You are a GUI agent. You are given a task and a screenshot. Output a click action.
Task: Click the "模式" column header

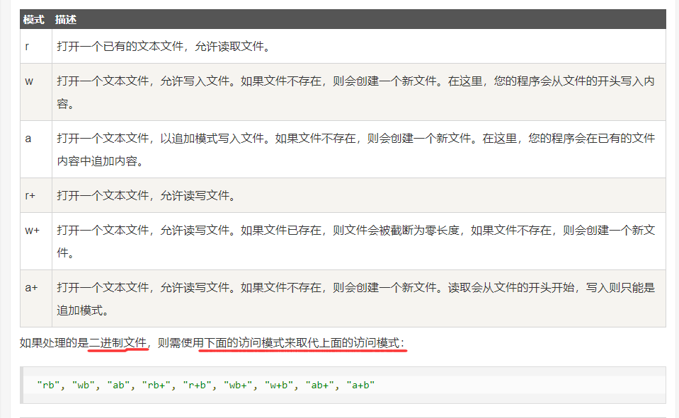click(34, 19)
